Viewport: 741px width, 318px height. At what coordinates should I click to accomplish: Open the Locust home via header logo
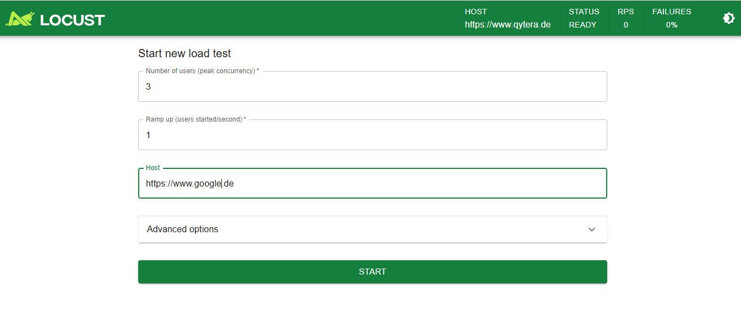(x=55, y=18)
